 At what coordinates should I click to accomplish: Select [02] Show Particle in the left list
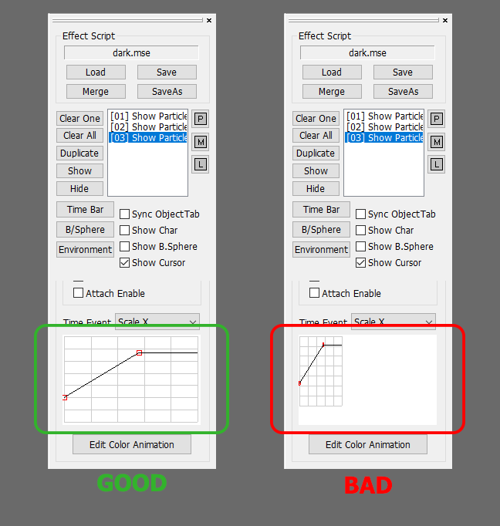click(148, 126)
